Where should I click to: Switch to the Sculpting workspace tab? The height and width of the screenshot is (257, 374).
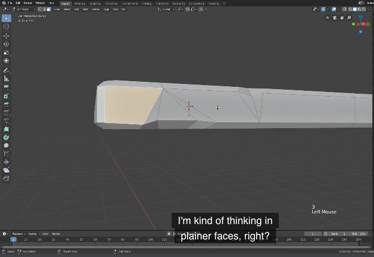point(95,3)
